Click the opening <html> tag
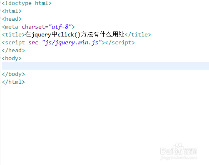This screenshot has width=209, height=165. 12,11
